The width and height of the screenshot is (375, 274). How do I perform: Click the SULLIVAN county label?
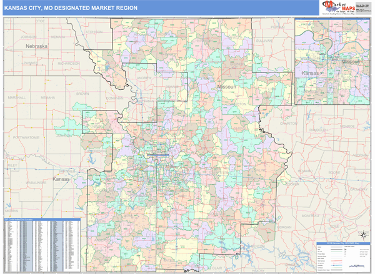[x=264, y=41]
